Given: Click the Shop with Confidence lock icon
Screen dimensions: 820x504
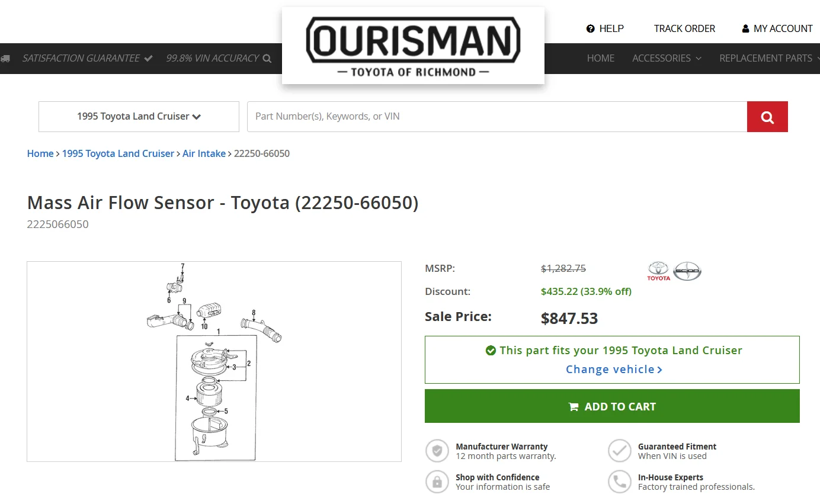Looking at the screenshot, I should point(437,482).
